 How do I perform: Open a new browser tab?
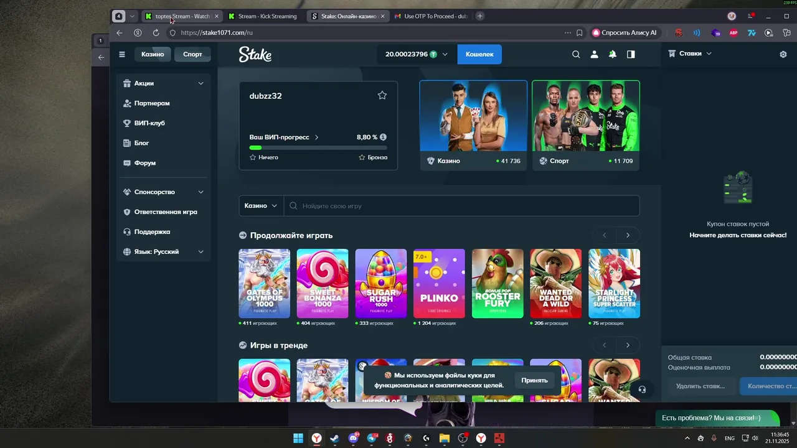[479, 16]
